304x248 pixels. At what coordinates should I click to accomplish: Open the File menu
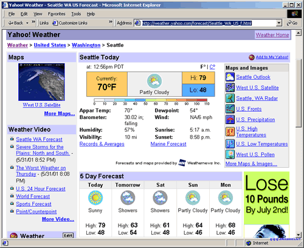(x=12, y=14)
